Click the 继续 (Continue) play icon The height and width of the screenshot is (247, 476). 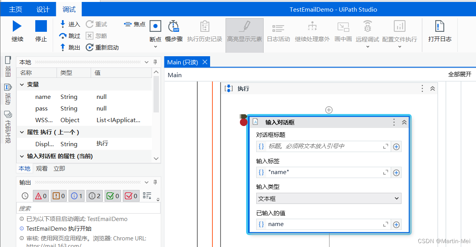[x=17, y=26]
